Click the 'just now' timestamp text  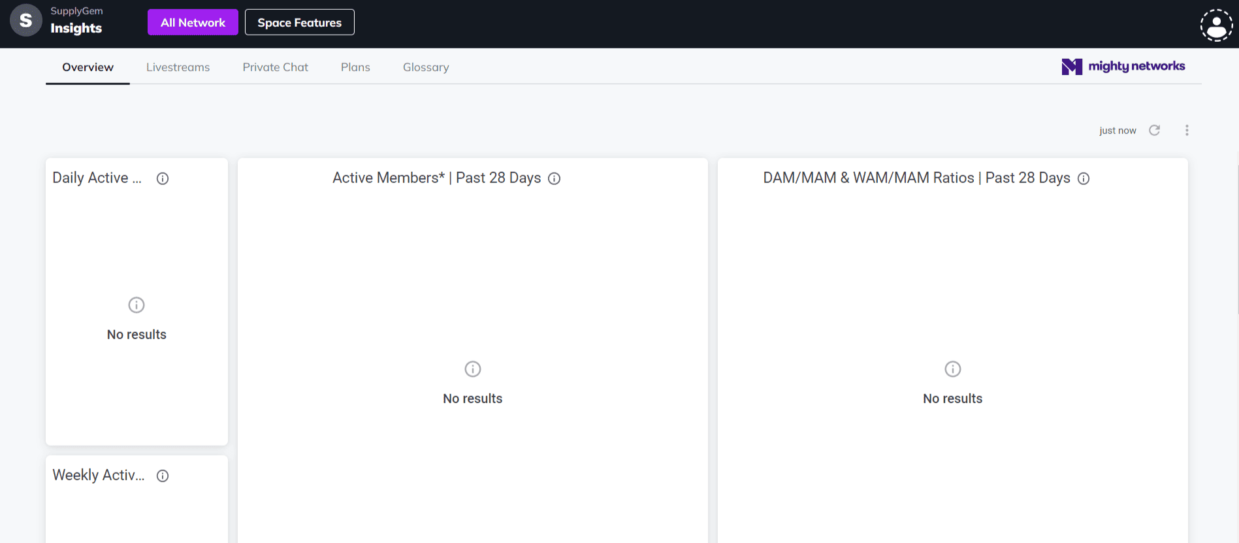click(x=1118, y=131)
